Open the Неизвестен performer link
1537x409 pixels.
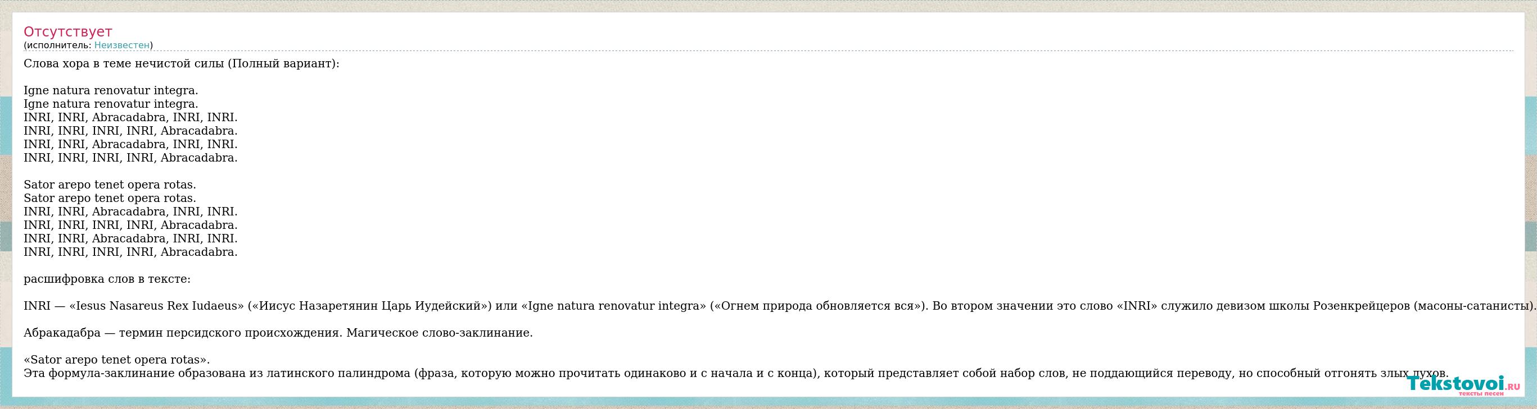pyautogui.click(x=122, y=45)
